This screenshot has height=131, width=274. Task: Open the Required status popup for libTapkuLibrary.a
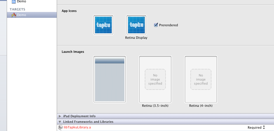256,127
